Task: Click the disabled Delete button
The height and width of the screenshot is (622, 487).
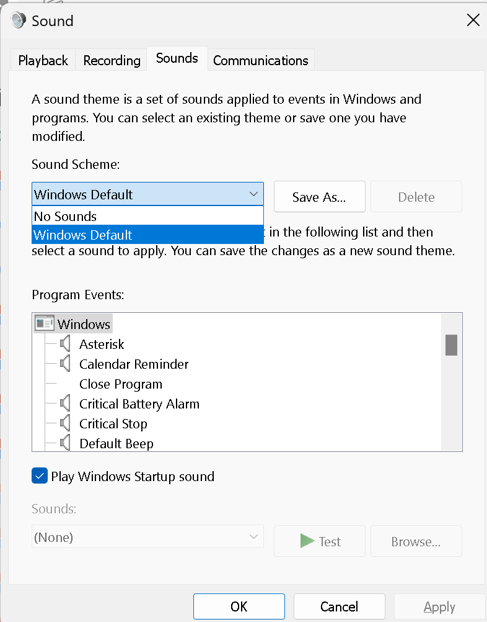Action: (416, 197)
